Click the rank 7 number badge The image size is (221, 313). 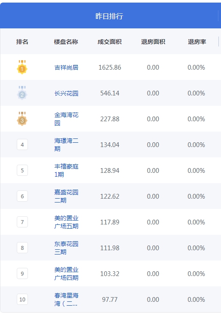[22, 222]
